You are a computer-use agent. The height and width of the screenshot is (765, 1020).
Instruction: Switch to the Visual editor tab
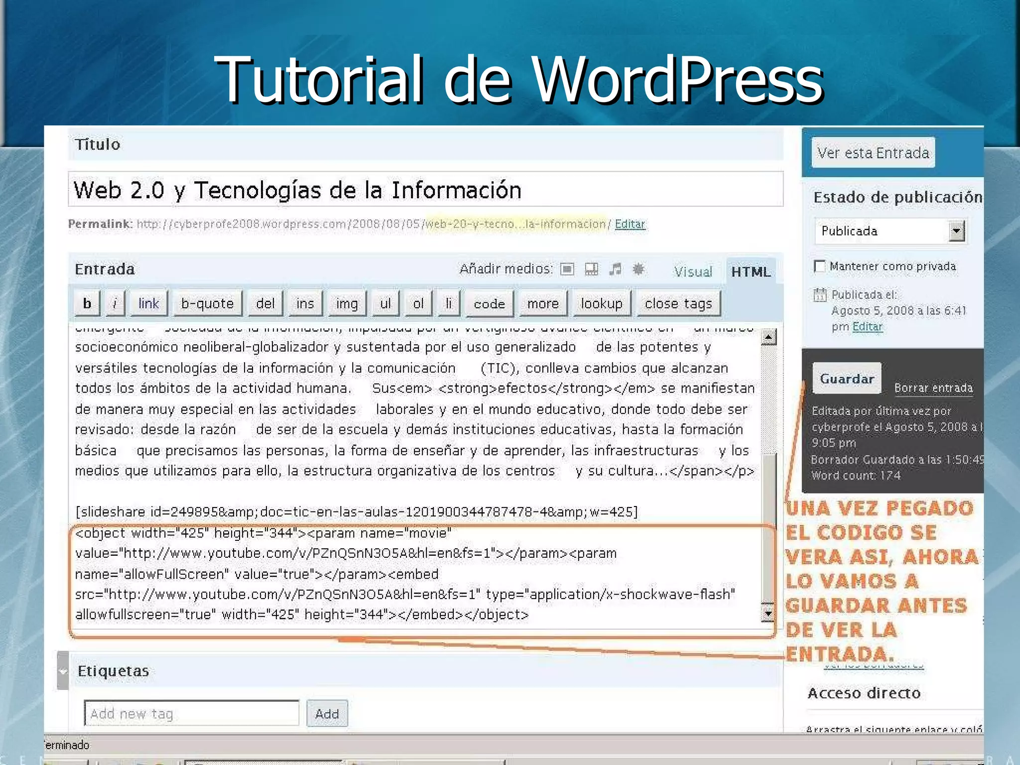[x=693, y=271]
